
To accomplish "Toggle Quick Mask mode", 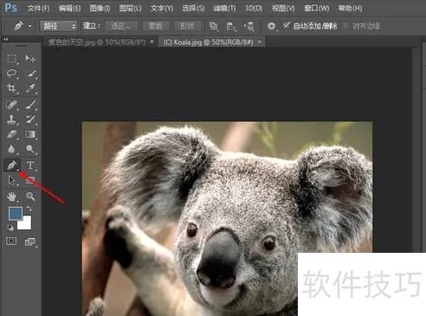I will click(11, 241).
